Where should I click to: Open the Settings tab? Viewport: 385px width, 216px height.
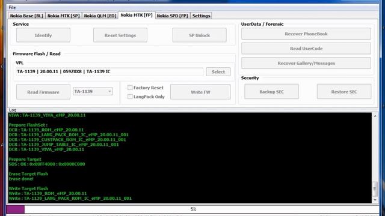[x=201, y=16]
